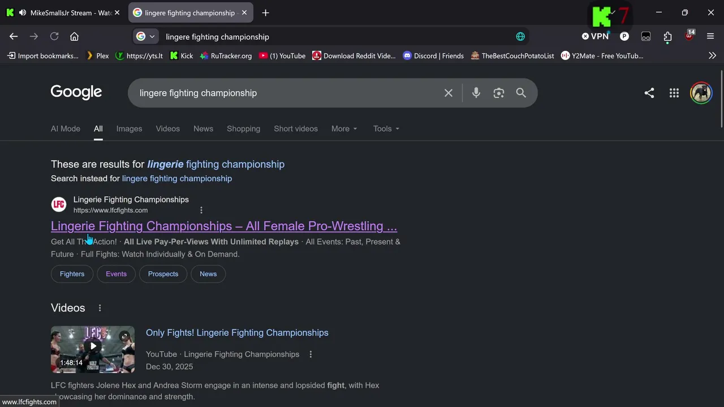Click the globe icon in the address bar
Viewport: 724px width, 407px height.
pyautogui.click(x=520, y=36)
